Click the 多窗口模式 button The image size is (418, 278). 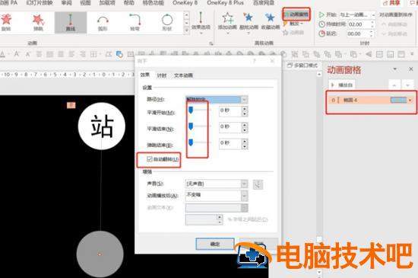(x=302, y=66)
